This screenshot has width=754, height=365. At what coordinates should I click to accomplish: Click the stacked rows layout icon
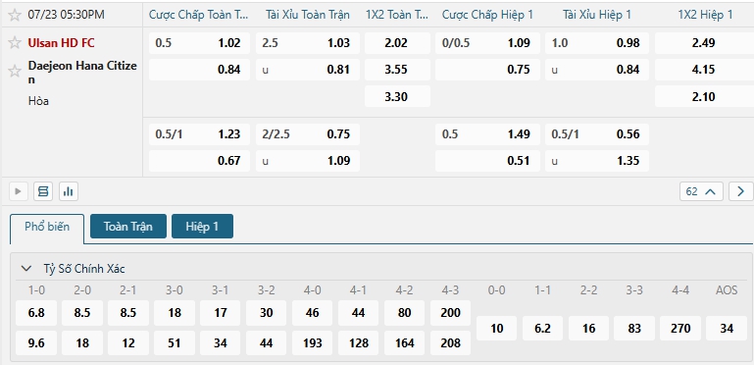pyautogui.click(x=43, y=191)
